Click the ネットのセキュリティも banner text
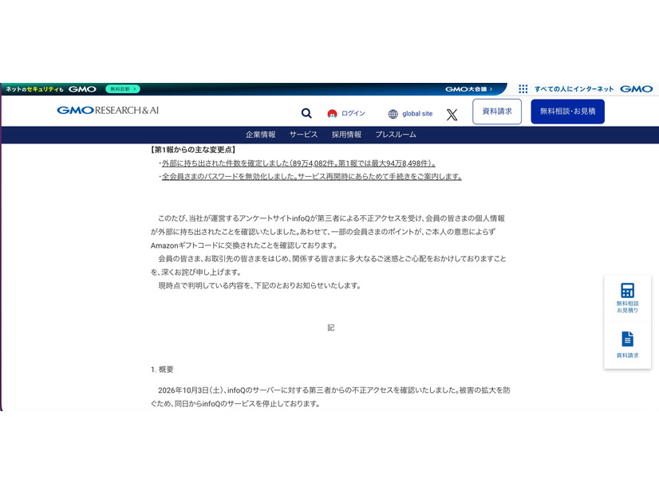The image size is (659, 494). (x=34, y=89)
